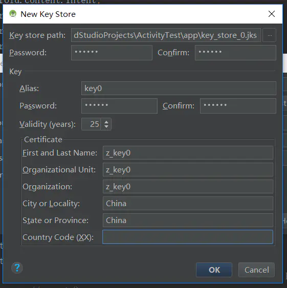Select the Organization text field
This screenshot has width=287, height=288.
click(x=188, y=187)
